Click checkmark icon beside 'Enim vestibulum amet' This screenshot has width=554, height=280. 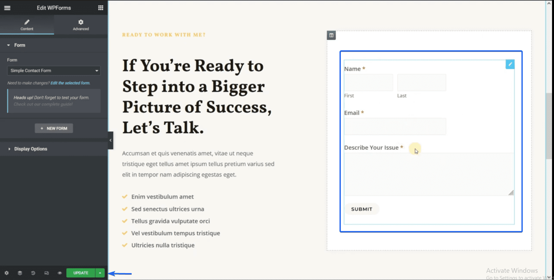click(x=125, y=197)
